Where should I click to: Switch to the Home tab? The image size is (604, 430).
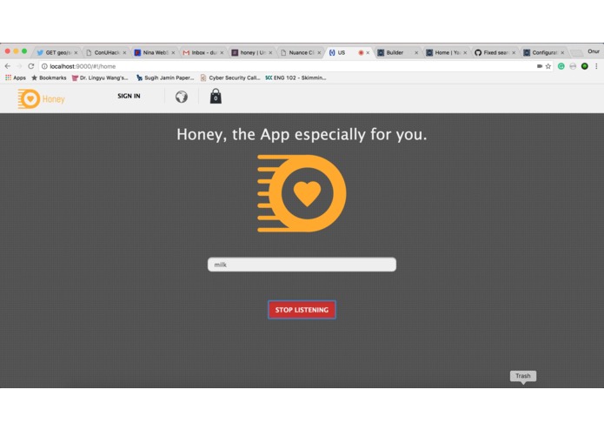click(446, 52)
